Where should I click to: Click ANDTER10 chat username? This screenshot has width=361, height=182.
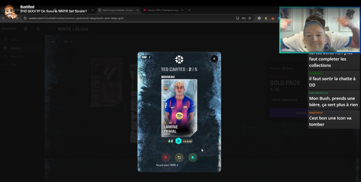(316, 113)
